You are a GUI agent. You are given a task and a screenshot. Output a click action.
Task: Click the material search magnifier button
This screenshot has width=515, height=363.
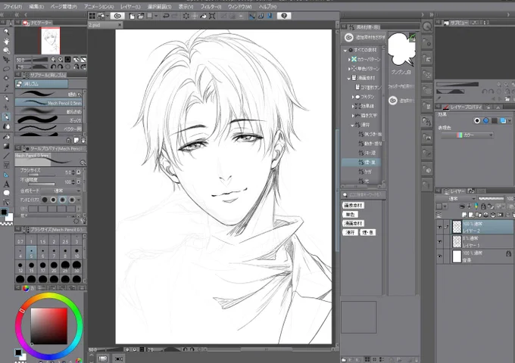point(345,195)
